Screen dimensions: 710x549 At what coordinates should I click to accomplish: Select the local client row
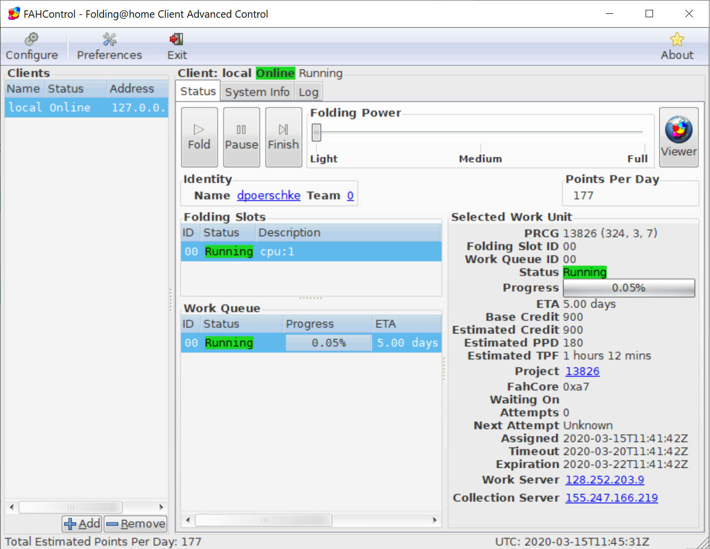pos(86,107)
